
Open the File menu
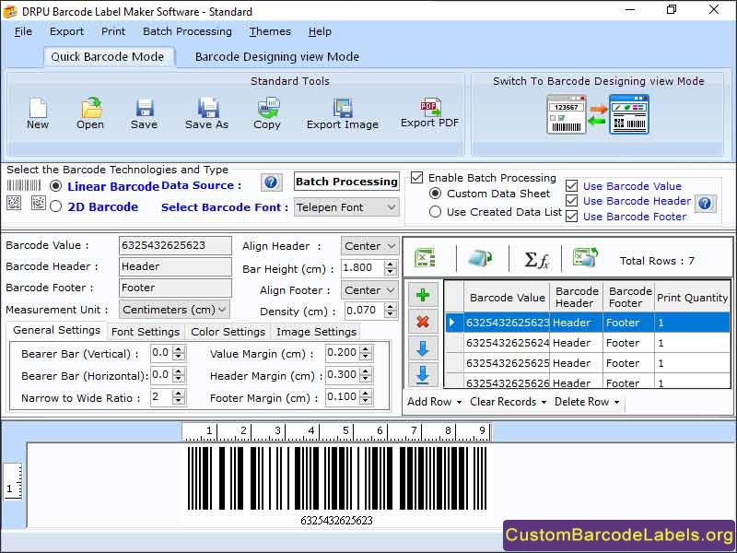point(24,31)
